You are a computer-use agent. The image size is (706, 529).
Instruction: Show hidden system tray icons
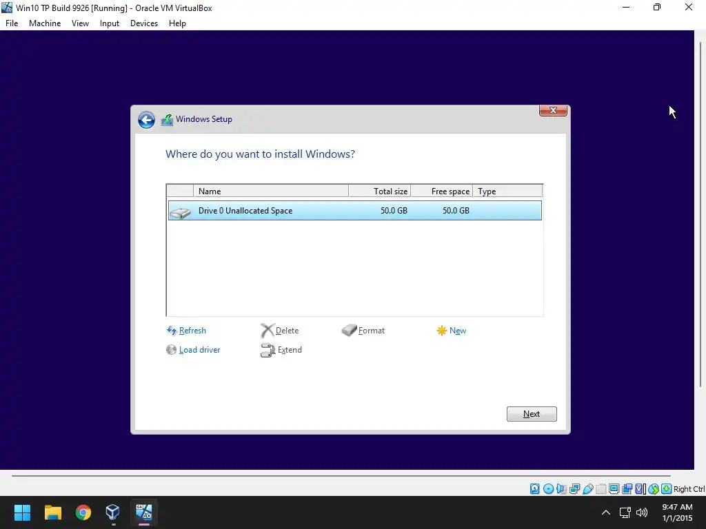(606, 512)
